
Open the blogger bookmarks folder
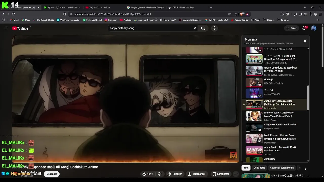[x=269, y=20]
